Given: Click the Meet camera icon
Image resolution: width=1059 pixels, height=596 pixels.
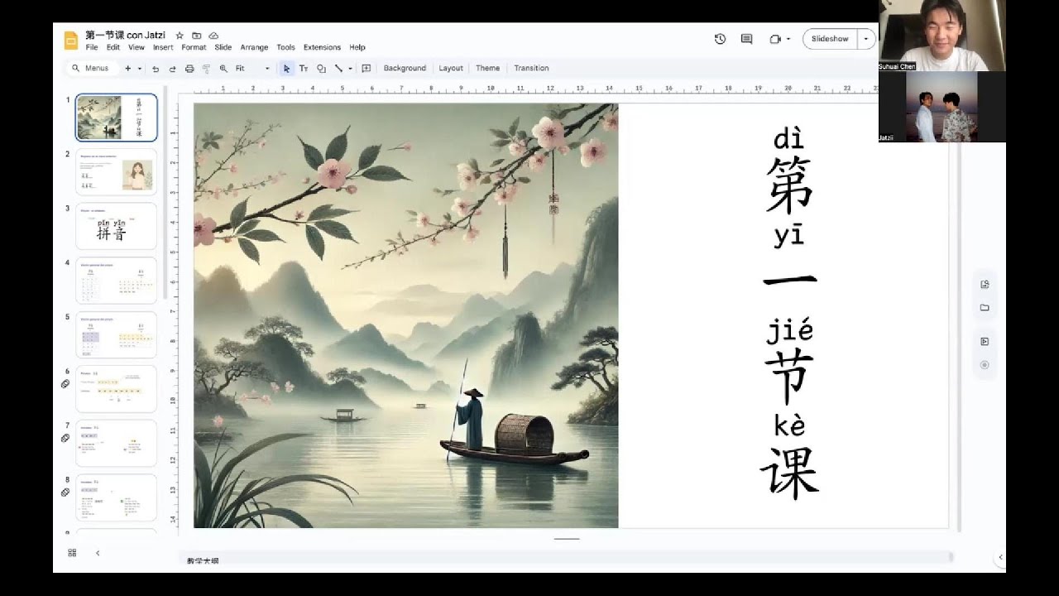Looking at the screenshot, I should (x=775, y=39).
